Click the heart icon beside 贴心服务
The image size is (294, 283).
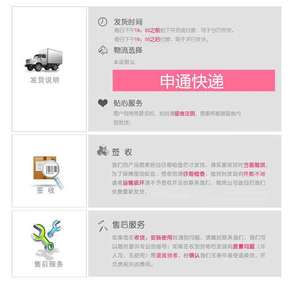click(x=102, y=103)
